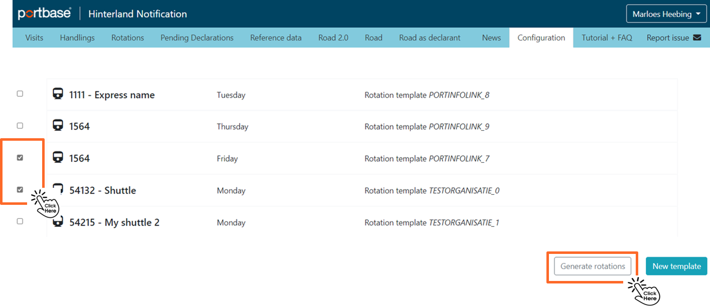Open Pending Declarations tab
Screen dimensions: 710x307
coord(197,38)
